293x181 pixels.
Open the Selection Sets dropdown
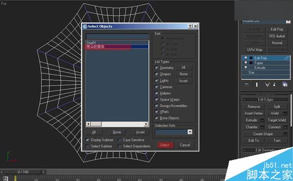point(190,132)
